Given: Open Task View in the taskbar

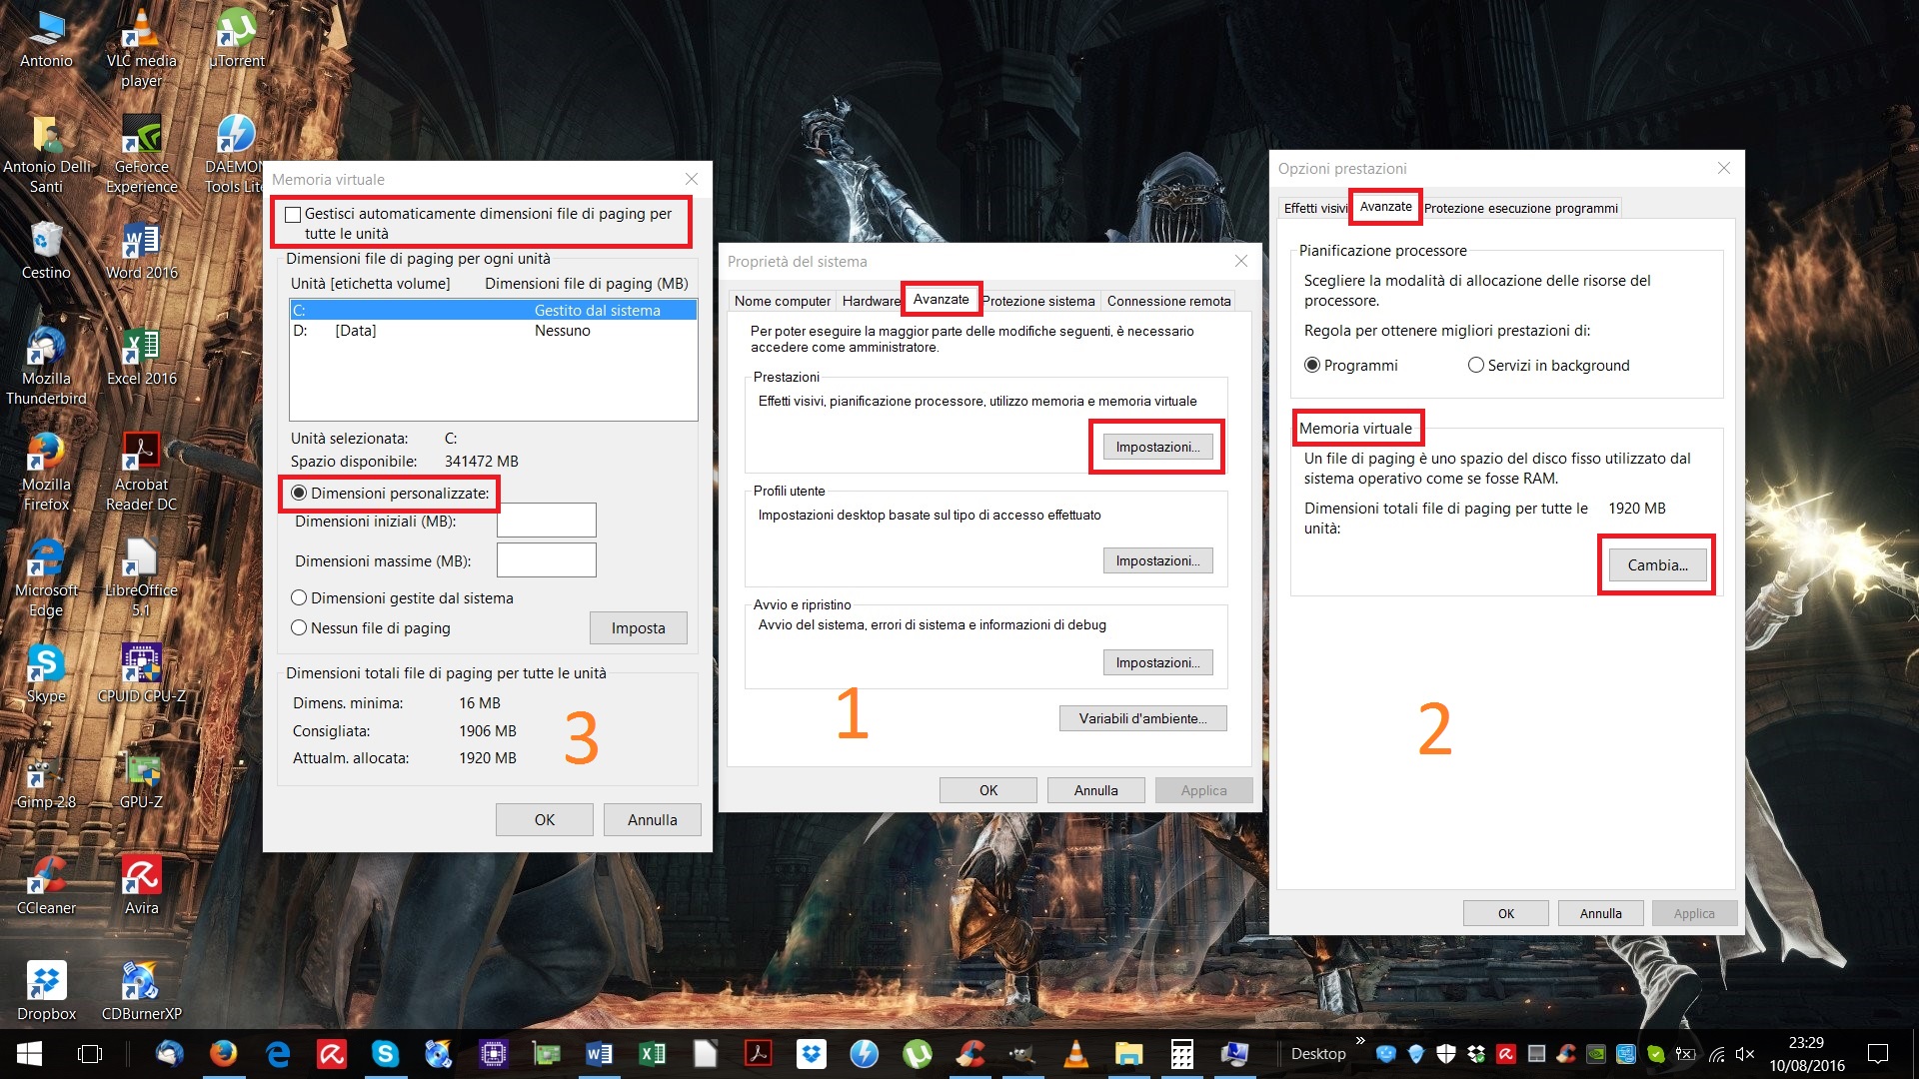Looking at the screenshot, I should tap(90, 1054).
